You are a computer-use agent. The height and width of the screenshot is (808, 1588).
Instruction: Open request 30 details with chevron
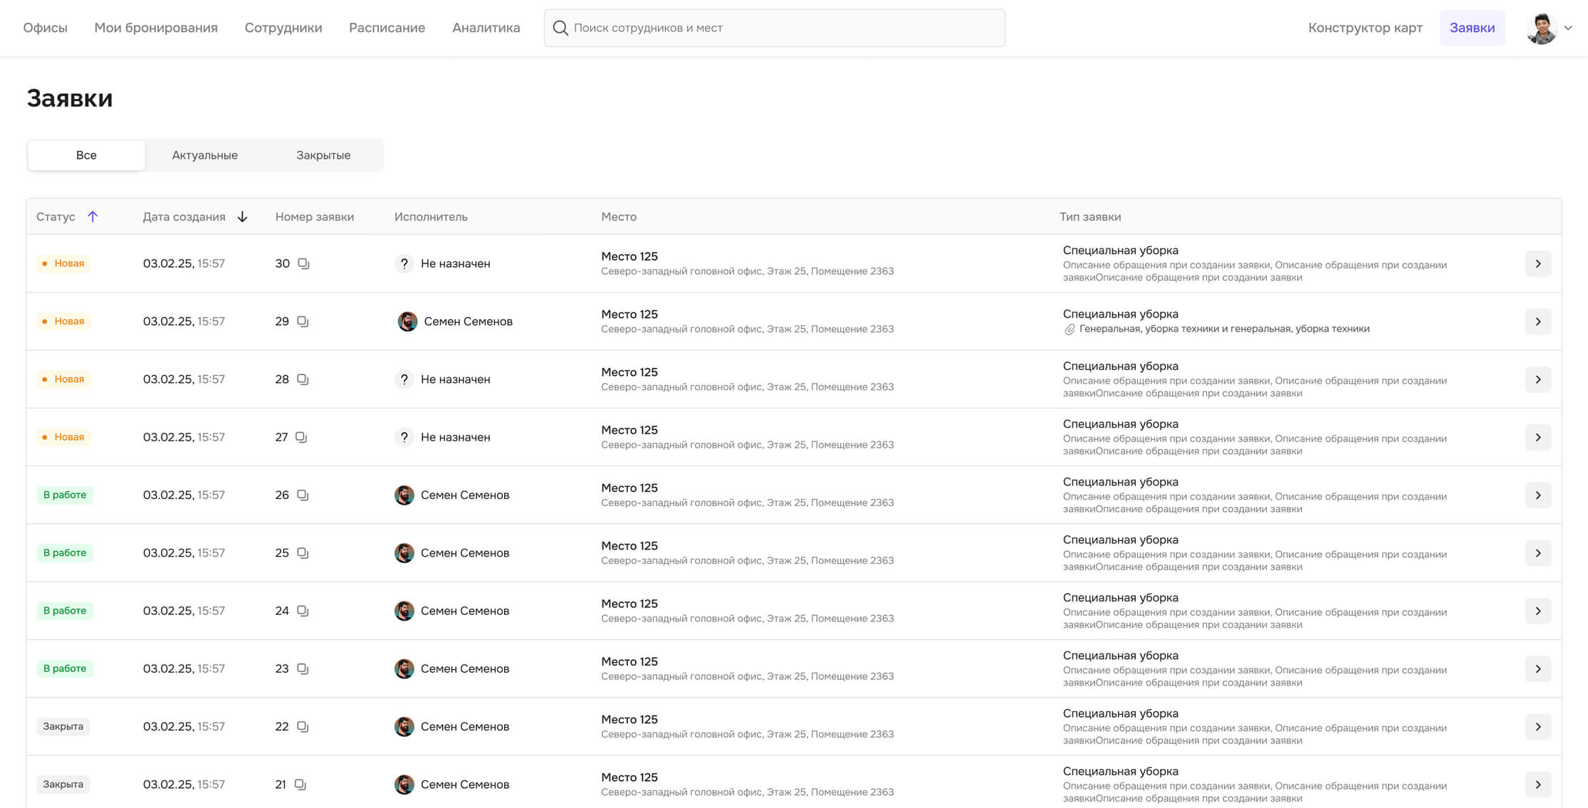1537,263
